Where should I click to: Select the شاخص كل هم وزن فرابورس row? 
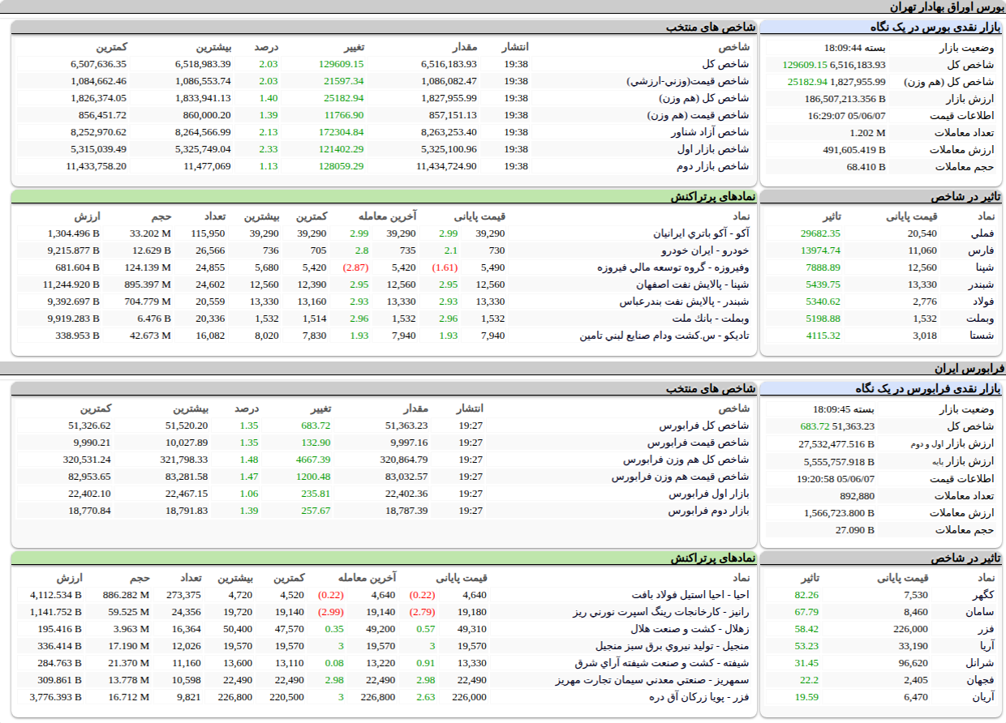[x=385, y=460]
